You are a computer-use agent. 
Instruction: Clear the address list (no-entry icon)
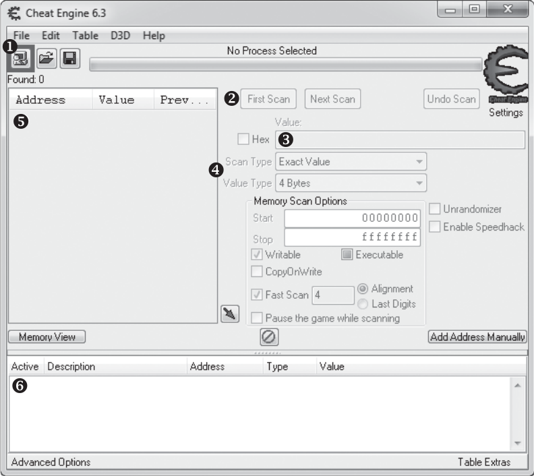269,337
